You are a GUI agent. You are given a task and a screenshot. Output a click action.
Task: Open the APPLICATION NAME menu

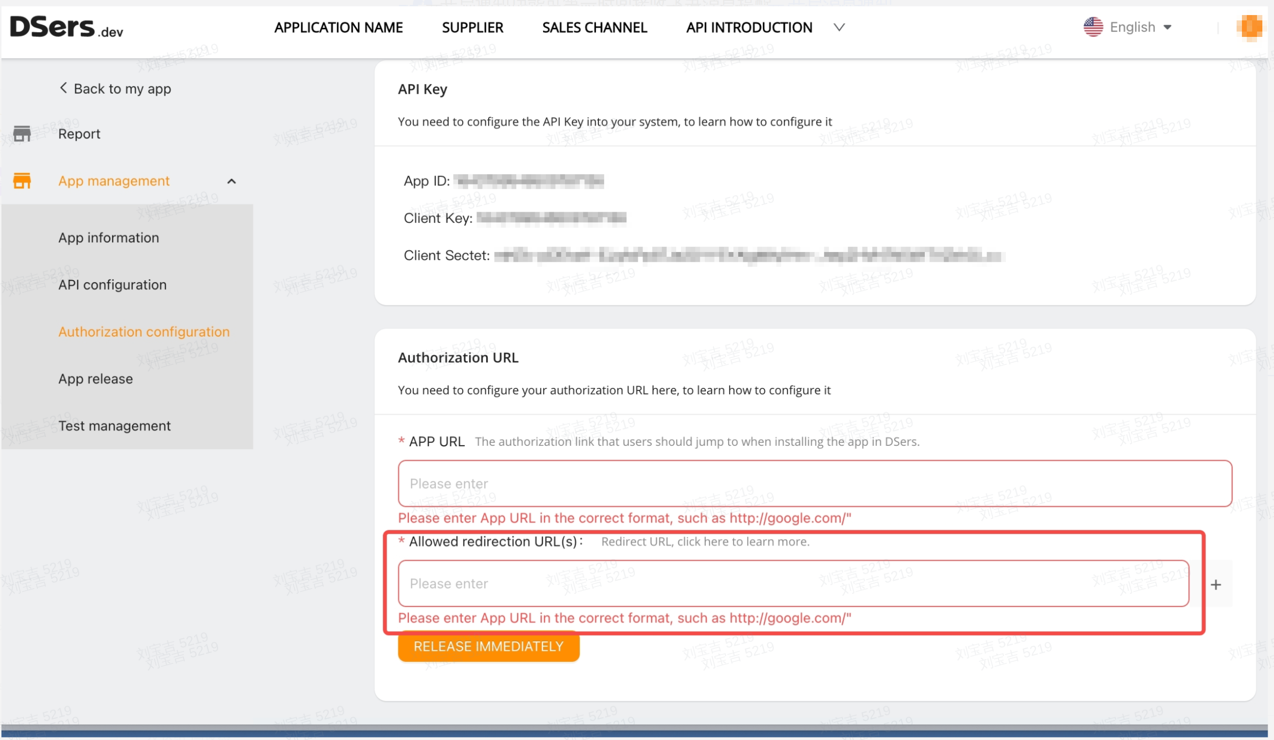coord(339,27)
